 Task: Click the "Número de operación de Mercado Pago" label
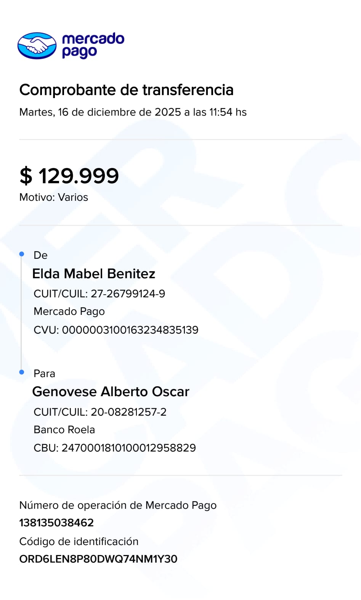point(118,505)
